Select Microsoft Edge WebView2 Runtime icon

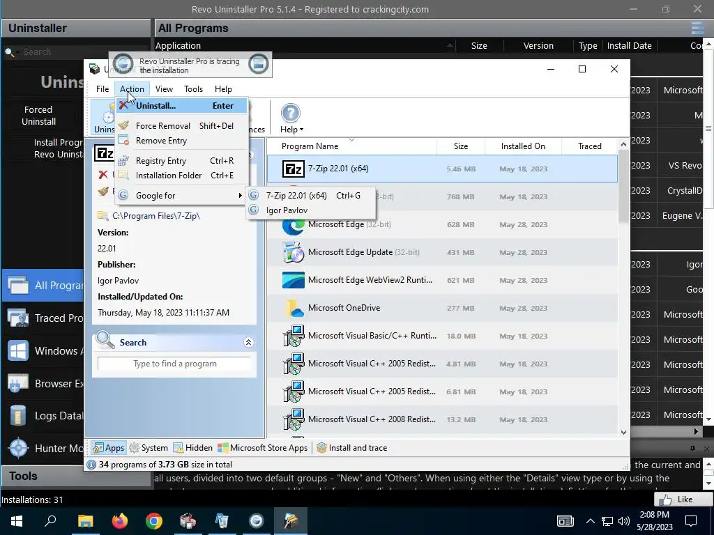[294, 280]
